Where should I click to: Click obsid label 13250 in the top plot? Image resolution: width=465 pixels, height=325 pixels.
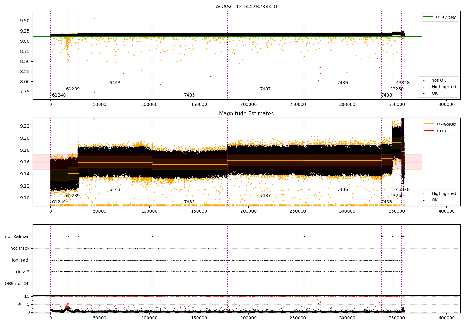point(397,89)
